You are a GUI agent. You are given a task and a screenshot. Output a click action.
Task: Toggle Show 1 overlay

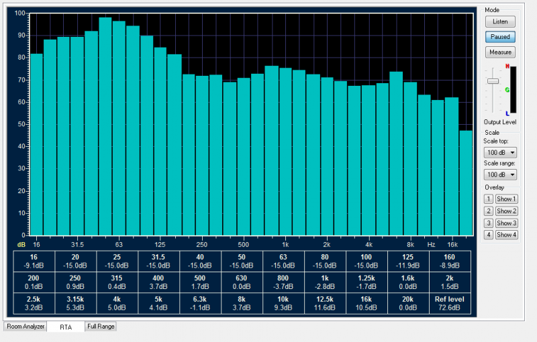507,199
